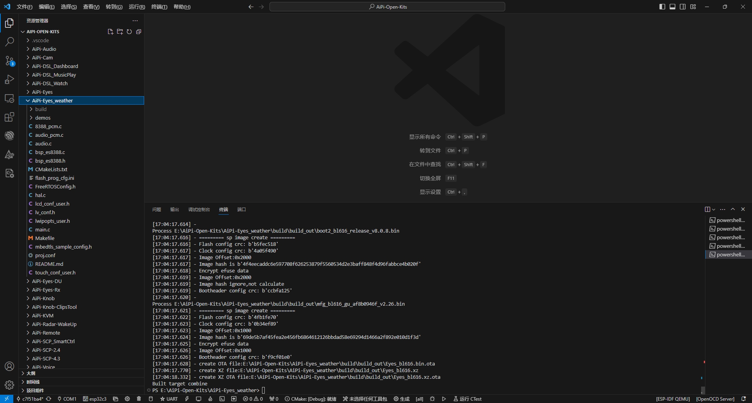Image resolution: width=752 pixels, height=403 pixels.
Task: Open the ESP-IDF Explorer (Espressif) view
Action: point(9,136)
